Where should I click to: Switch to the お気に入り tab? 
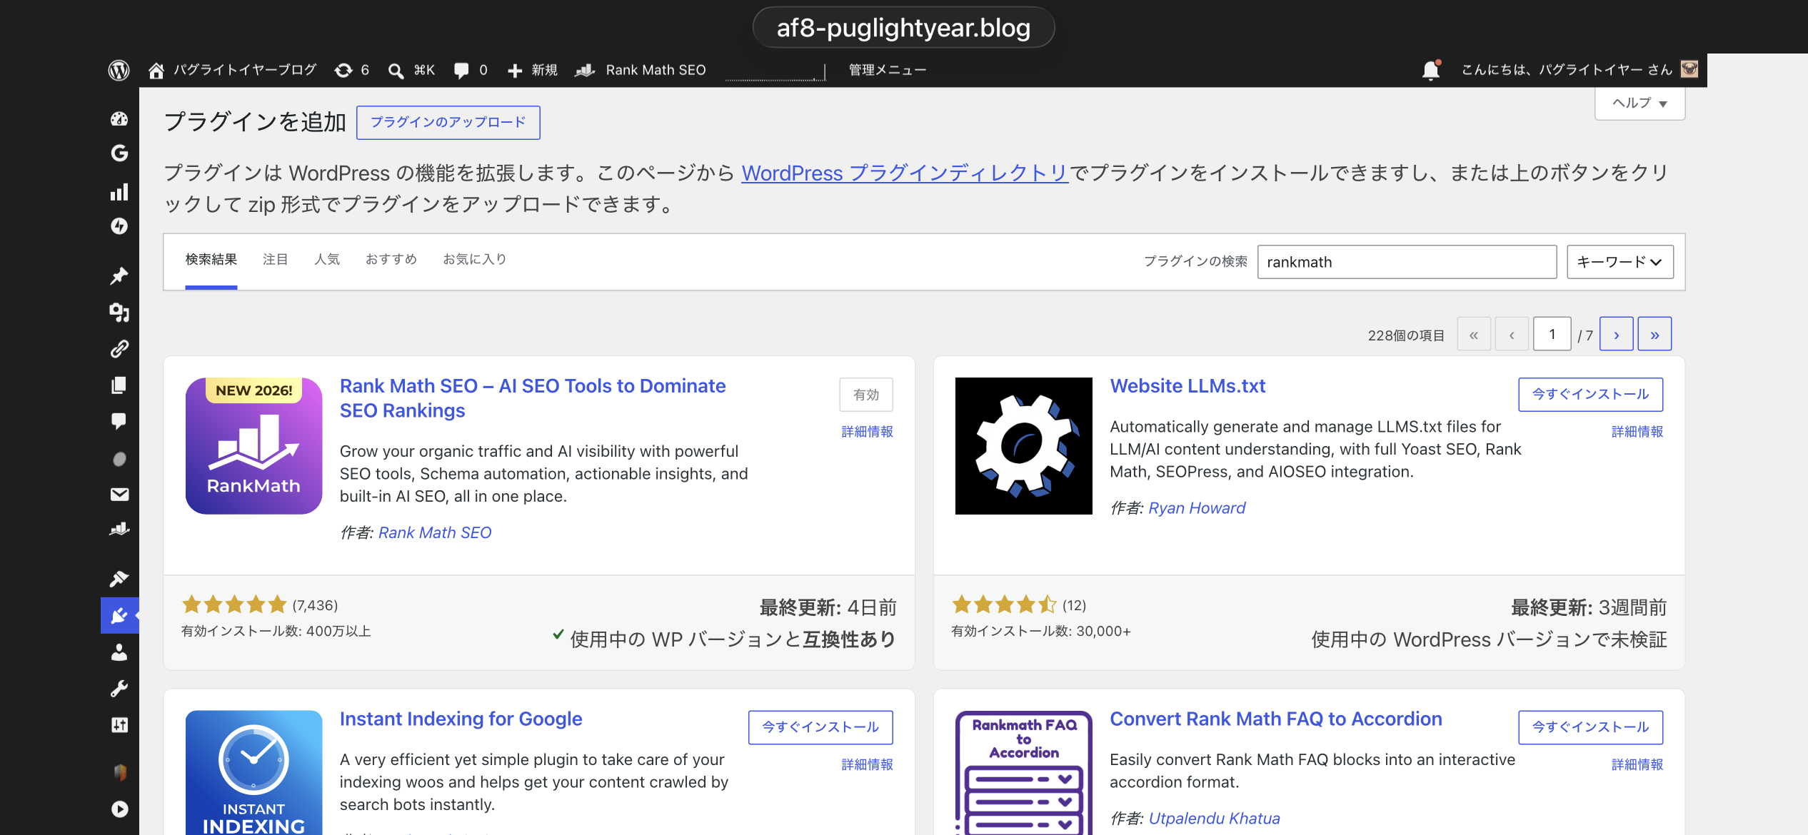click(475, 260)
